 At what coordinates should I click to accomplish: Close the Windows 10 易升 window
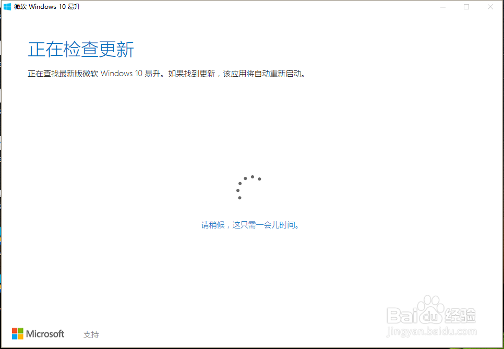[x=490, y=7]
